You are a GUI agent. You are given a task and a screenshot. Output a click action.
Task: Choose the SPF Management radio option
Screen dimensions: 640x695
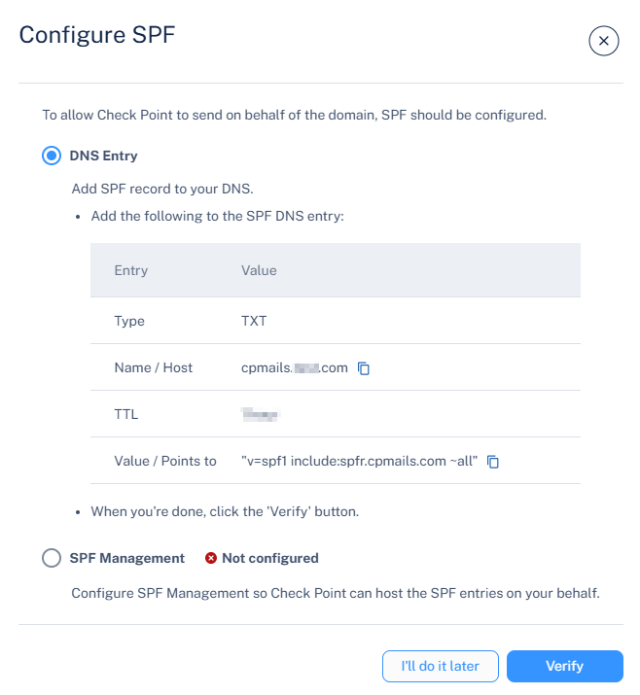[52, 558]
